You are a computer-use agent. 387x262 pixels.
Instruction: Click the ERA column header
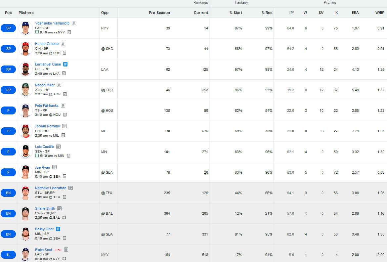tap(355, 13)
